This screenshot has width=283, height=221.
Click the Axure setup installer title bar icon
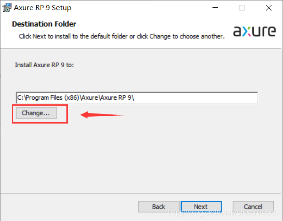click(x=7, y=8)
